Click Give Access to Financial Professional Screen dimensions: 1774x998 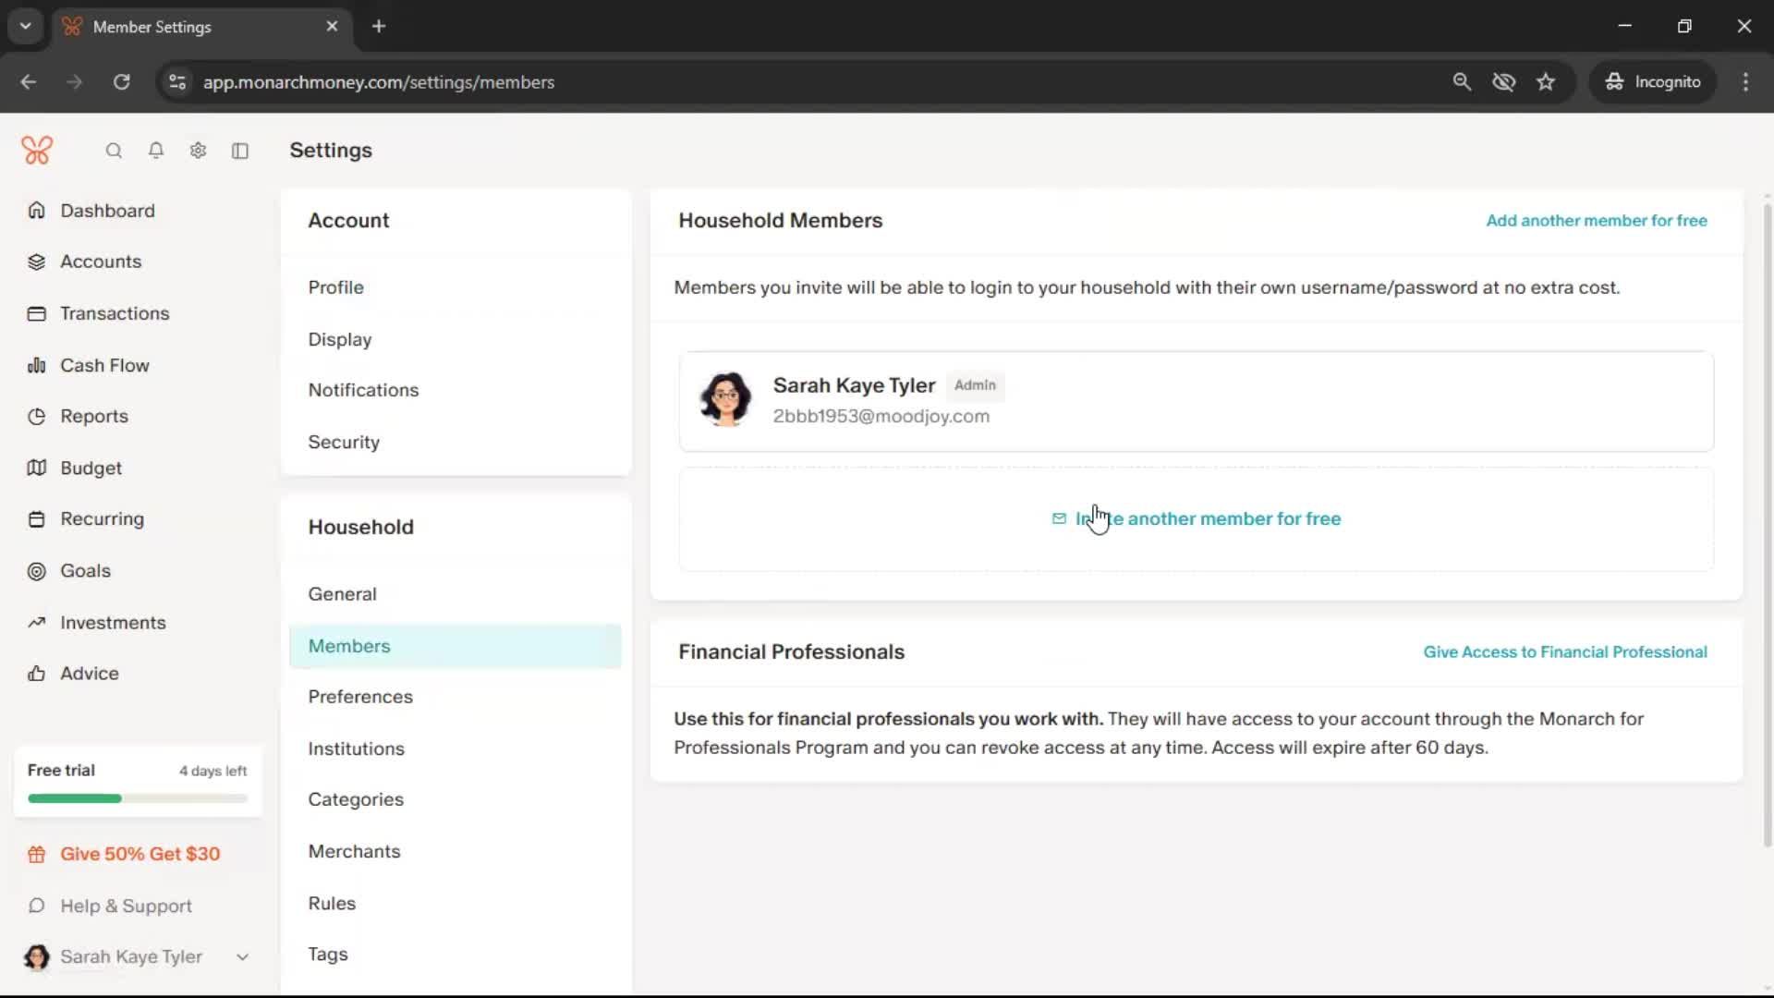click(x=1564, y=652)
